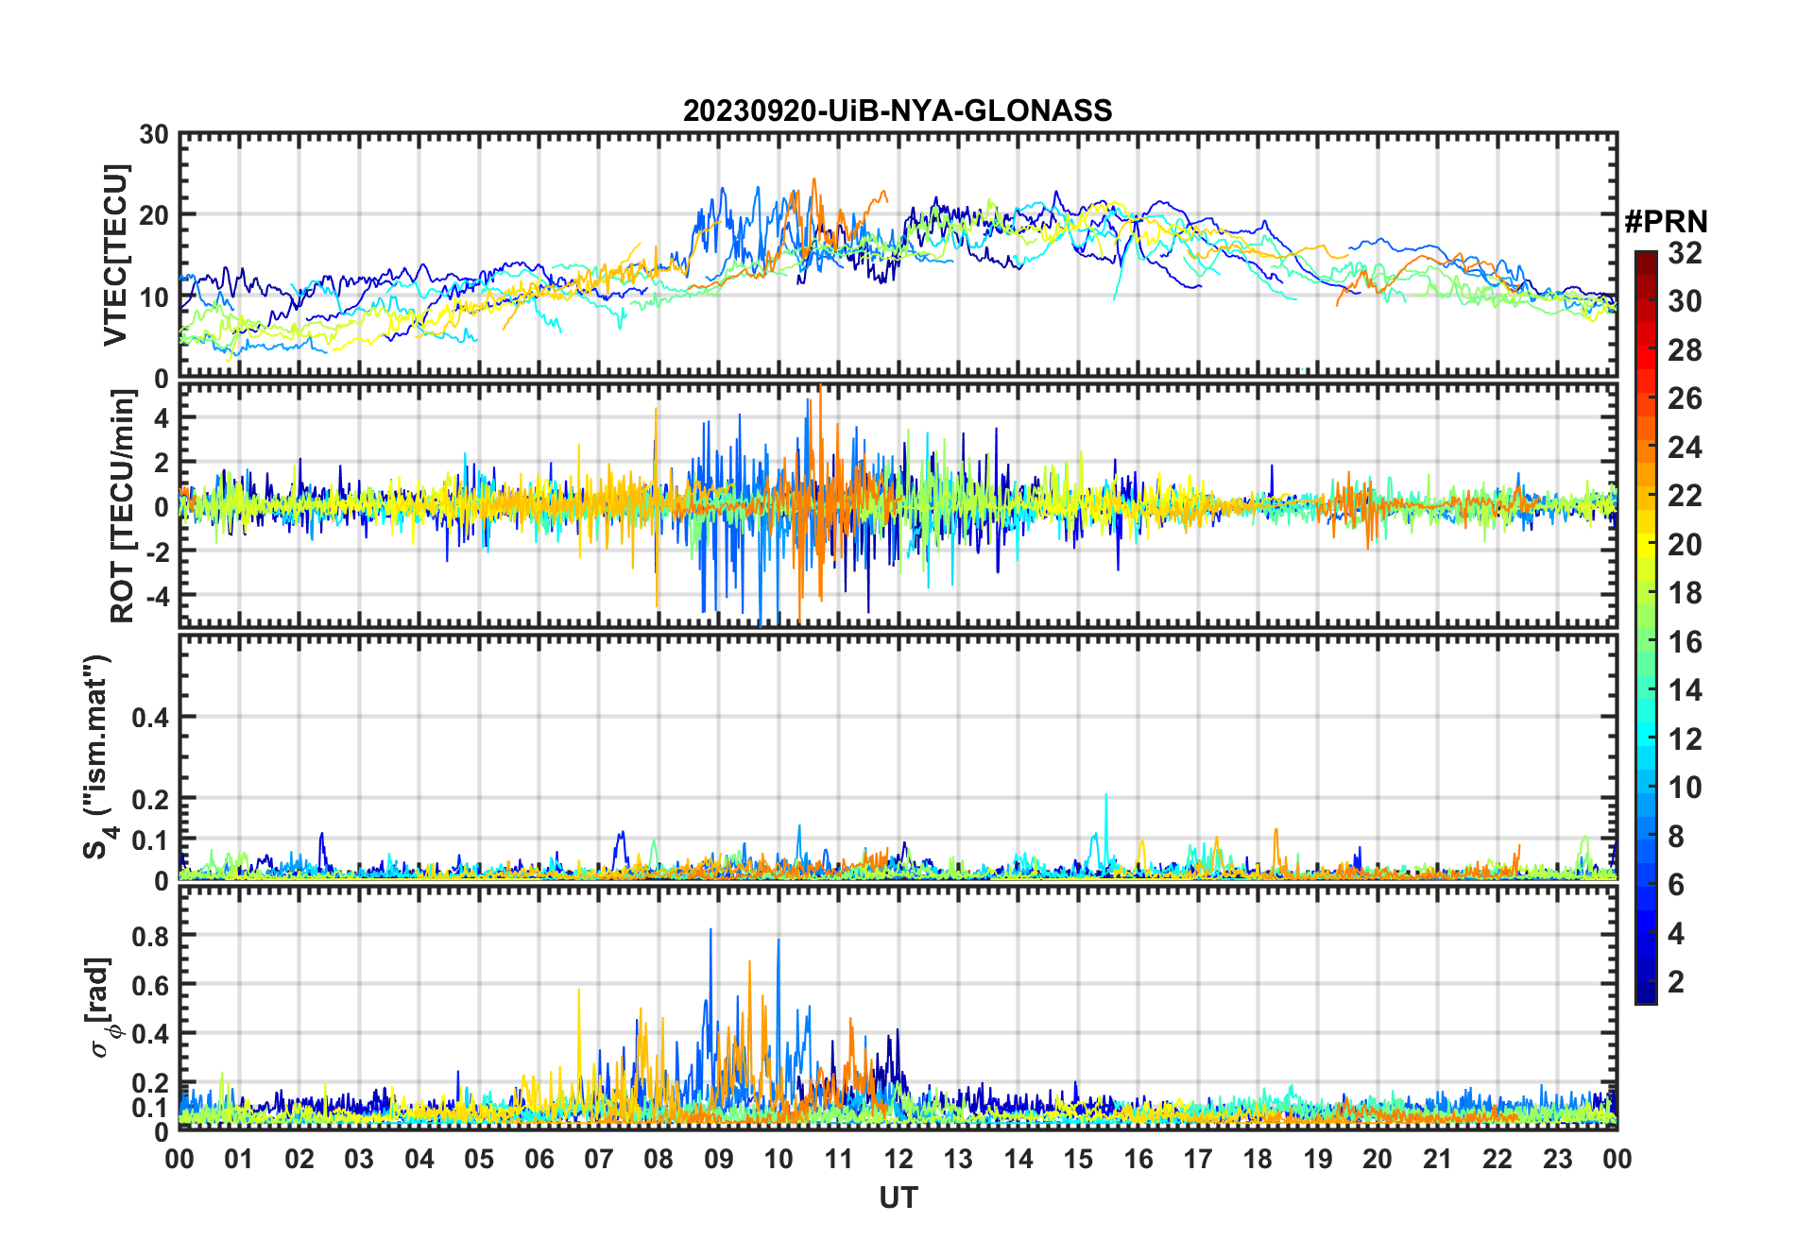
Task: Click the colorbar tick label 16
Action: [x=1685, y=642]
